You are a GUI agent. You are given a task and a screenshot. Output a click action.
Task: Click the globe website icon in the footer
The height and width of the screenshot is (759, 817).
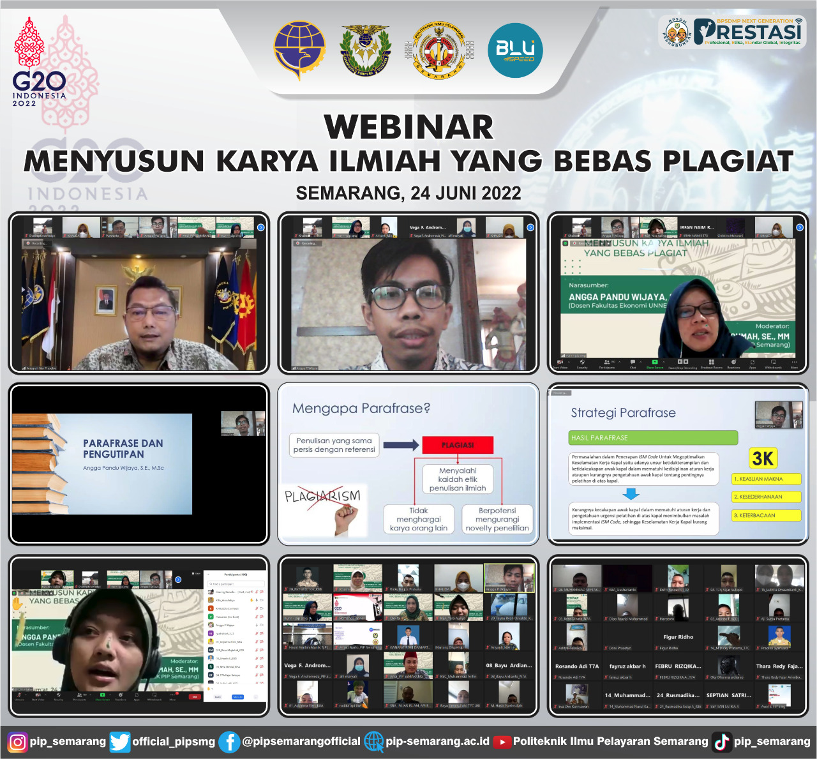373,742
